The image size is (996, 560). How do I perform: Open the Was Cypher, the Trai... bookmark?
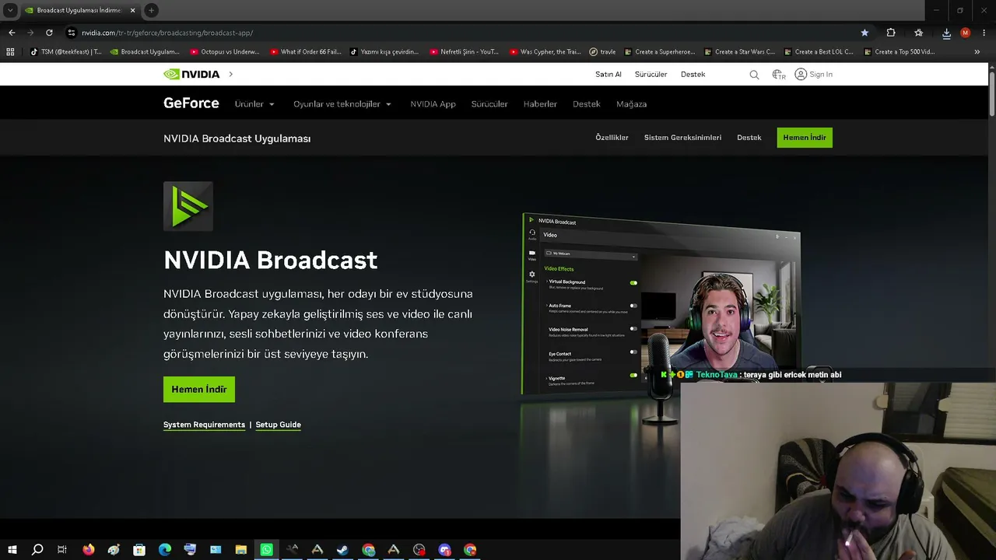pos(545,52)
